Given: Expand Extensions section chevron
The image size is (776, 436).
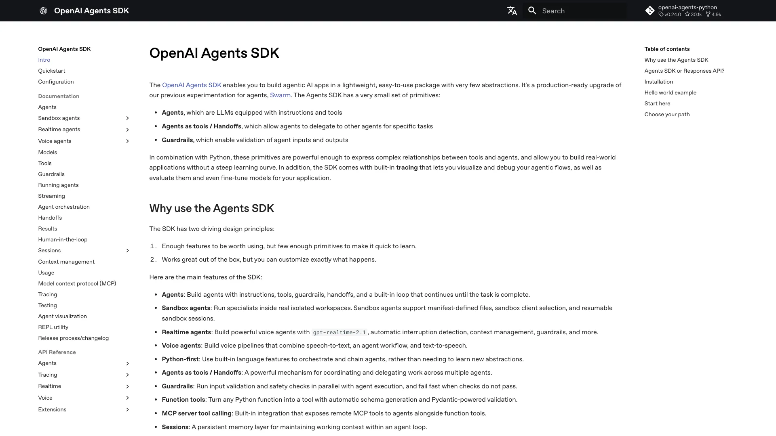Looking at the screenshot, I should pyautogui.click(x=127, y=410).
